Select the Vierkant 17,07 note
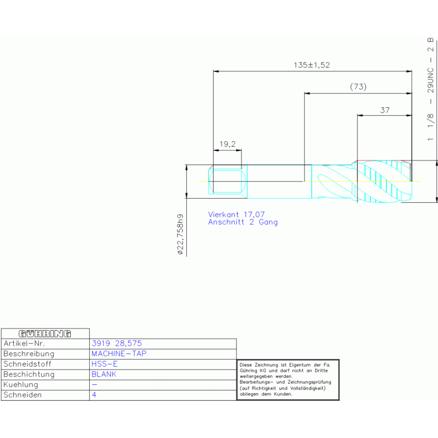 click(x=236, y=215)
